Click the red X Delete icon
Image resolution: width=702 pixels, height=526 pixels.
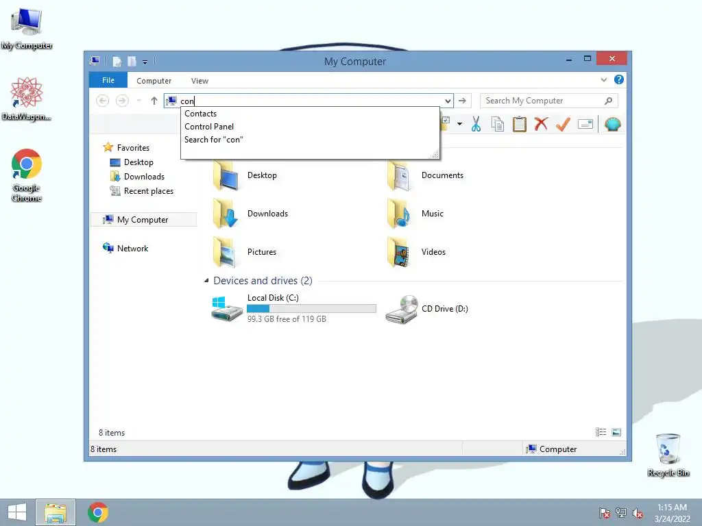pyautogui.click(x=541, y=124)
